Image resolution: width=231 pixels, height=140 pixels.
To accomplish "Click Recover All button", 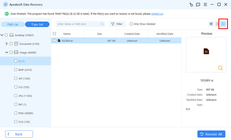I will 211,134.
